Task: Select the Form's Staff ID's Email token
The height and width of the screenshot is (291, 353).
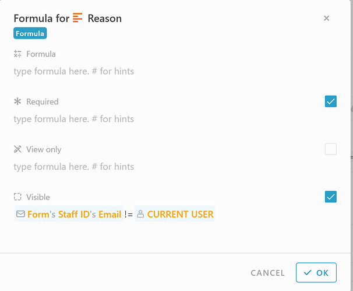Action: click(69, 214)
